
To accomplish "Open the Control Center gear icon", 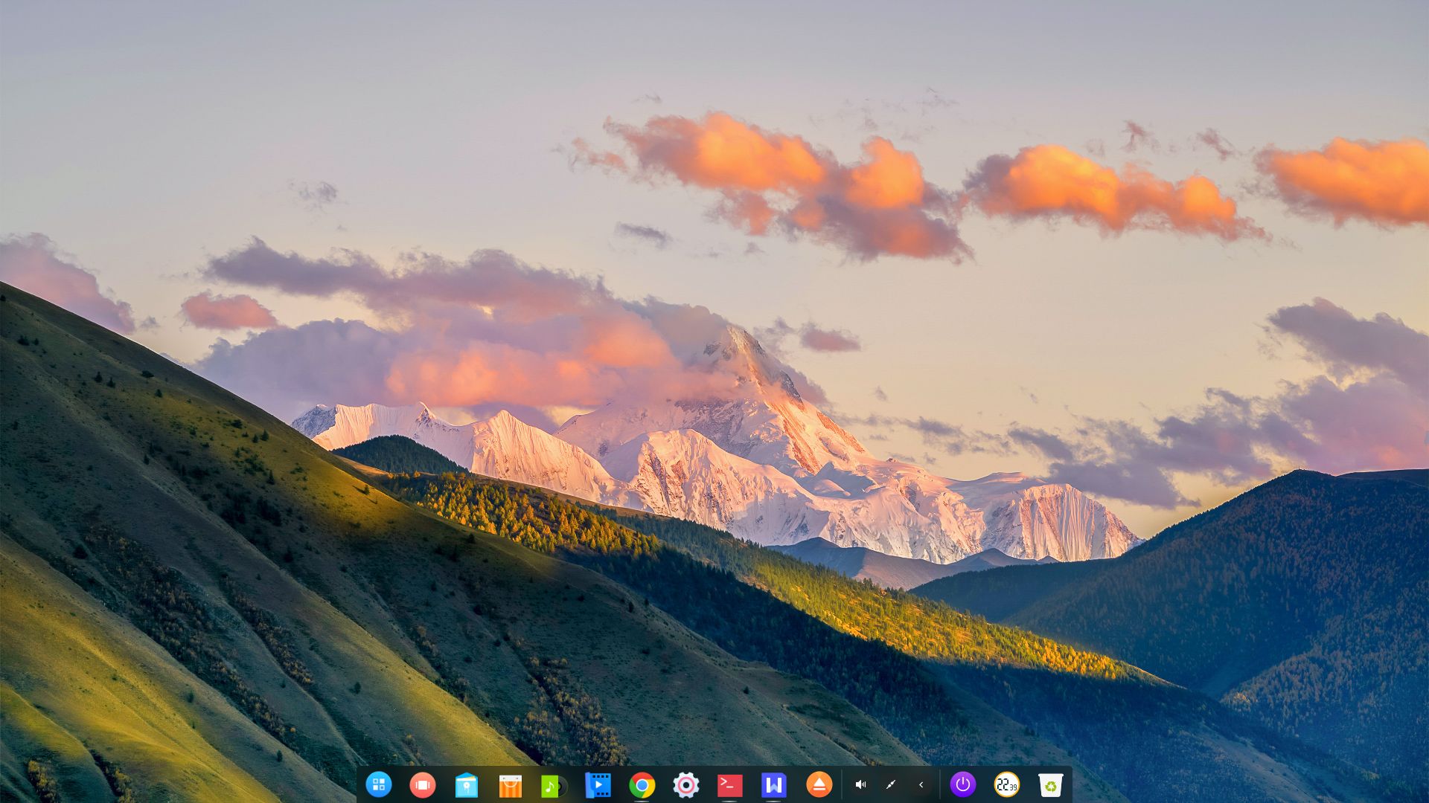I will click(x=685, y=785).
